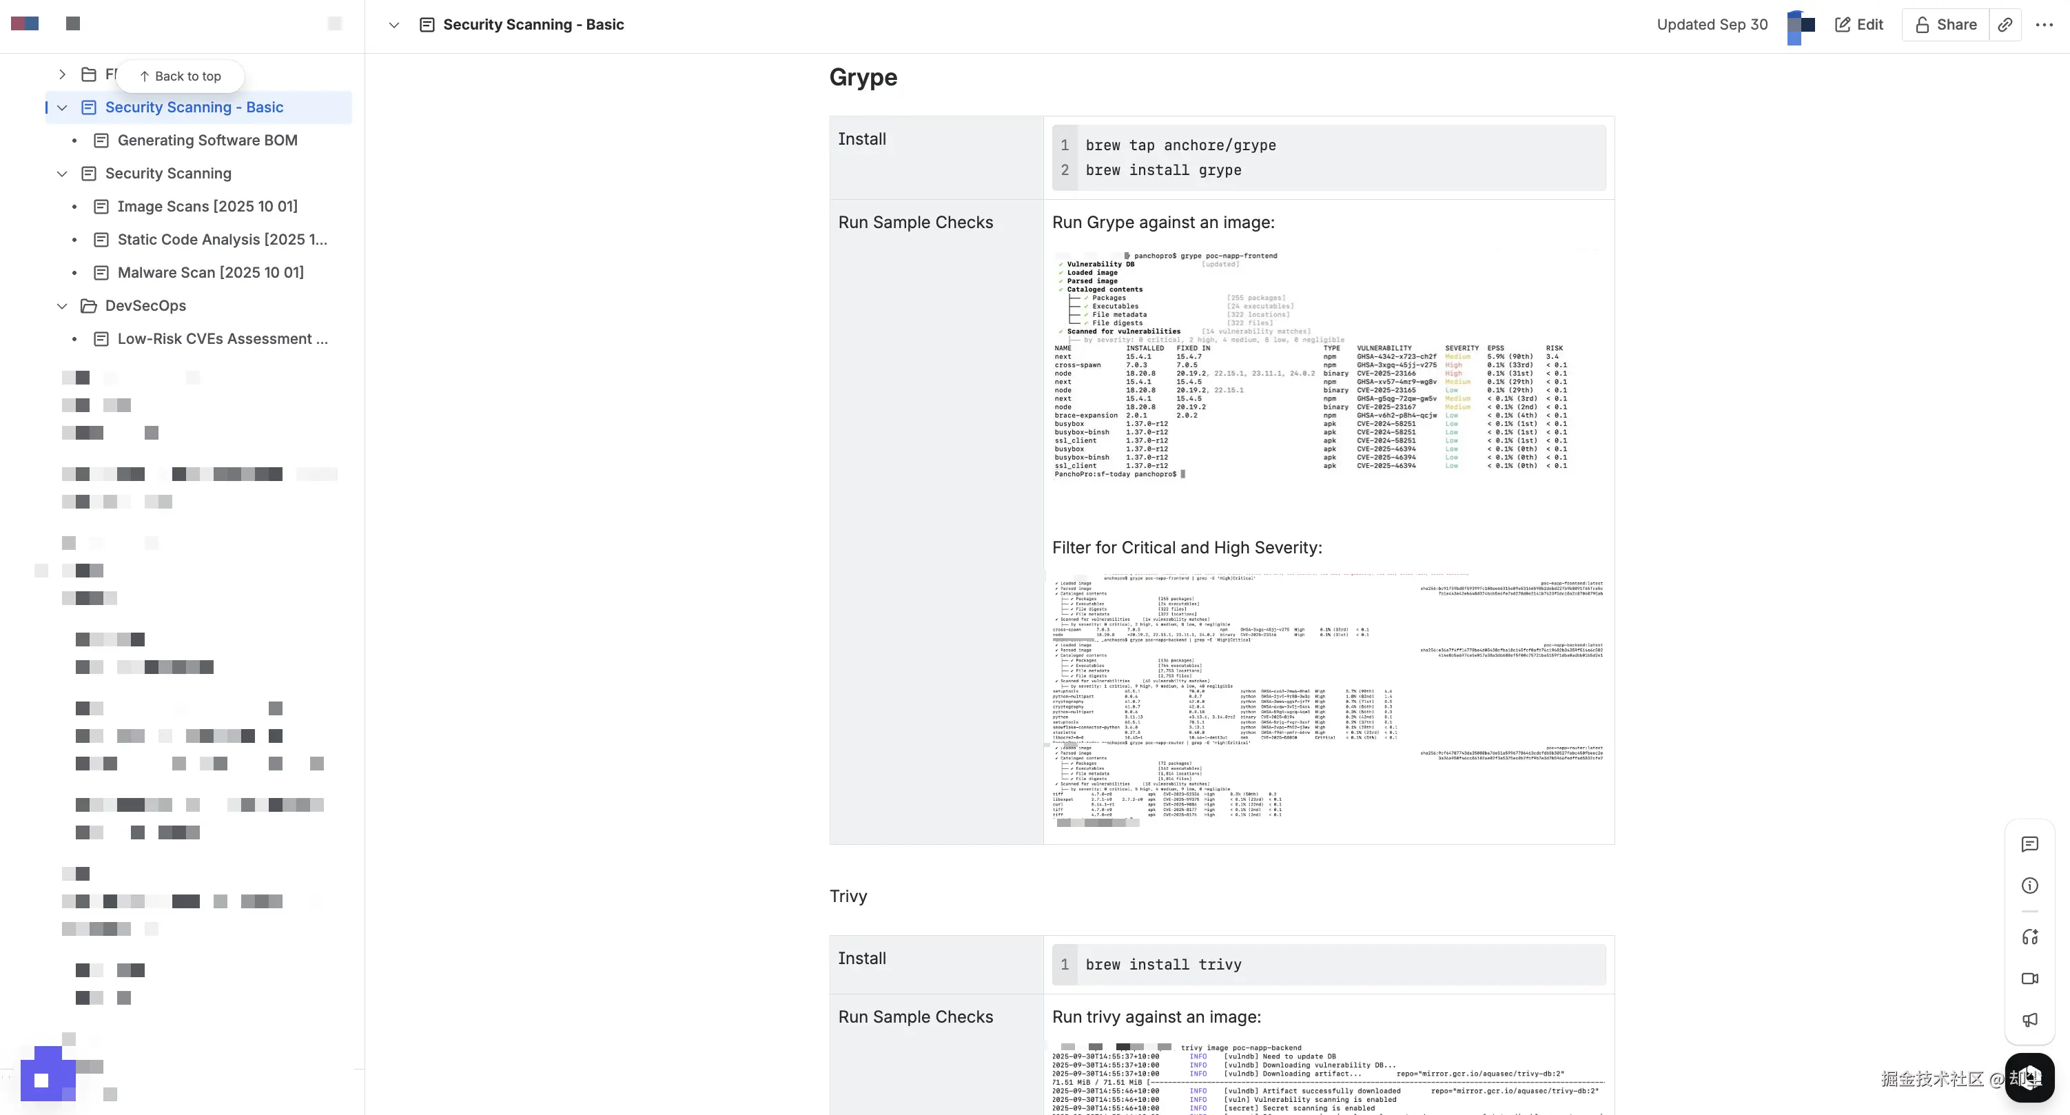Collapse the Security Scanning parent page

pos(62,174)
